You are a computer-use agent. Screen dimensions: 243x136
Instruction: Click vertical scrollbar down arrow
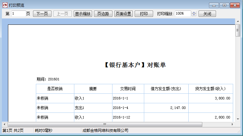237,119
